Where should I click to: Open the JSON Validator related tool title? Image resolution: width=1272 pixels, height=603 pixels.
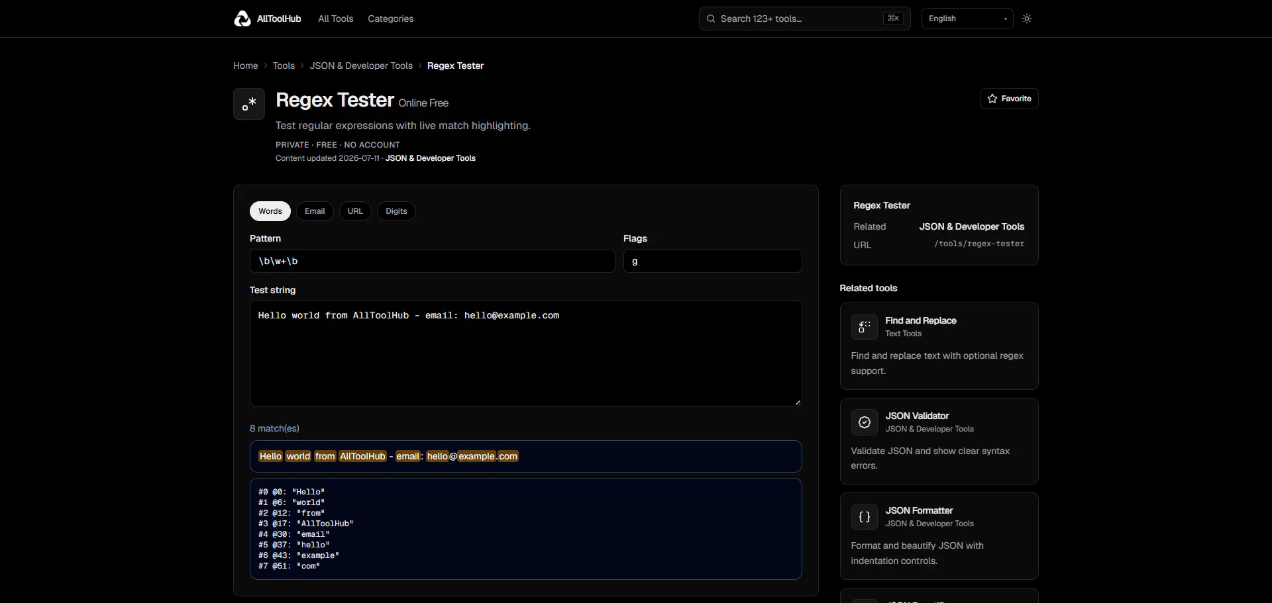[x=917, y=416]
